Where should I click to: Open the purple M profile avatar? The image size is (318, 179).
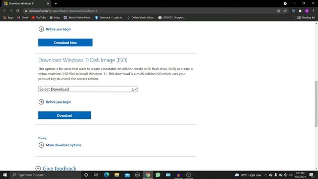point(307,11)
